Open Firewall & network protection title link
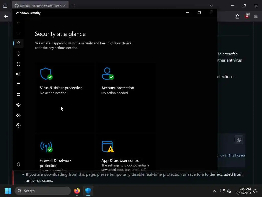This screenshot has height=197, width=262. [x=56, y=163]
